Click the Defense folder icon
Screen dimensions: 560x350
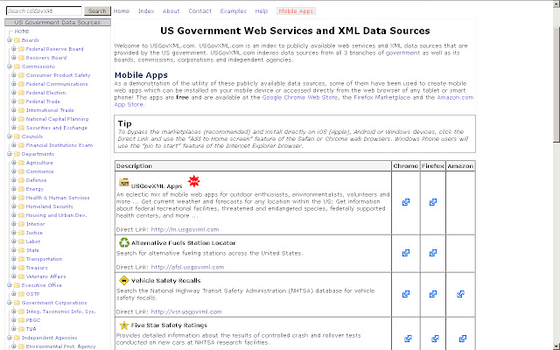click(x=21, y=180)
